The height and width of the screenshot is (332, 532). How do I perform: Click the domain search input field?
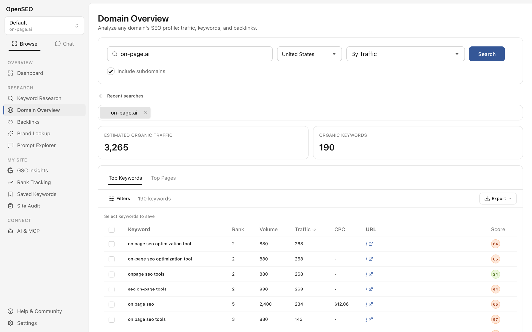tap(190, 54)
